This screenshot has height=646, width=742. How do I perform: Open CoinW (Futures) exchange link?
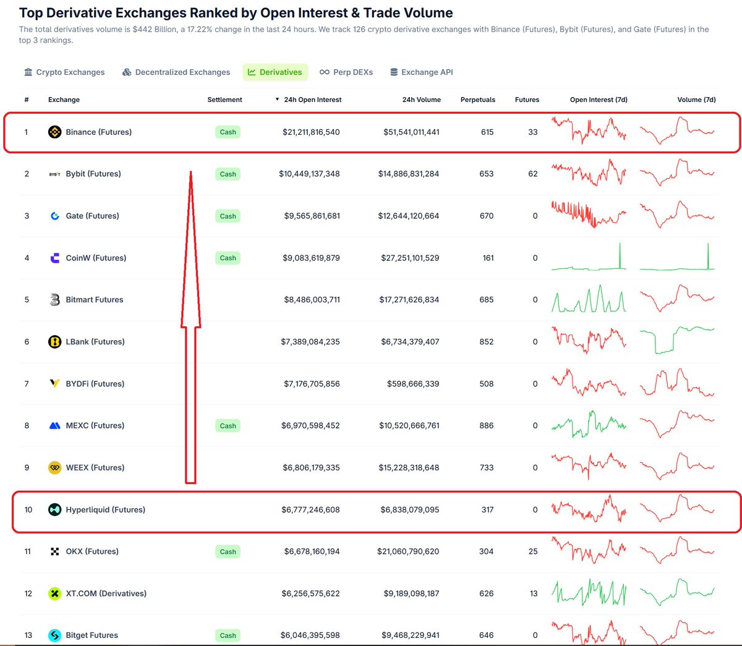click(96, 258)
